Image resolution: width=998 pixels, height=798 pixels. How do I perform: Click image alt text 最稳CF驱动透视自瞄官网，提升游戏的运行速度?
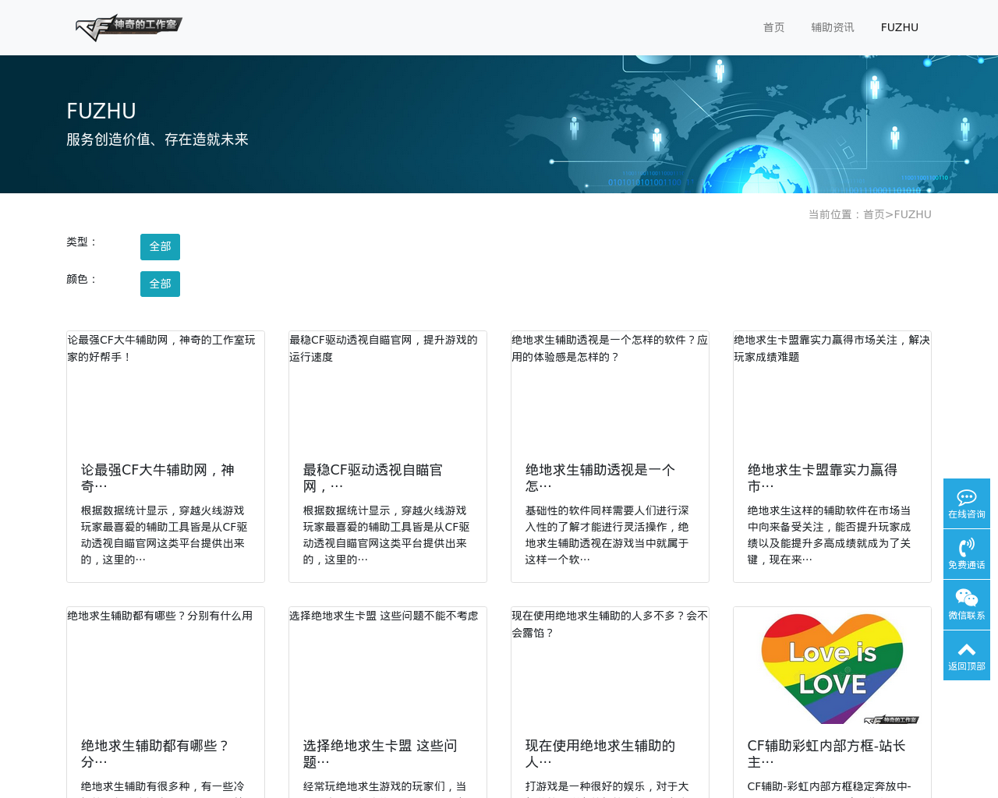(x=384, y=348)
